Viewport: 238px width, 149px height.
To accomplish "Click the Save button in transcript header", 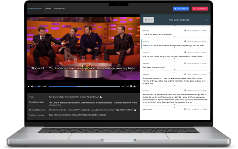I will pos(149,20).
